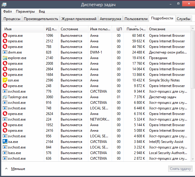Switch to the Автозагрузка tab
The height and width of the screenshot is (177, 195).
[x=110, y=19]
